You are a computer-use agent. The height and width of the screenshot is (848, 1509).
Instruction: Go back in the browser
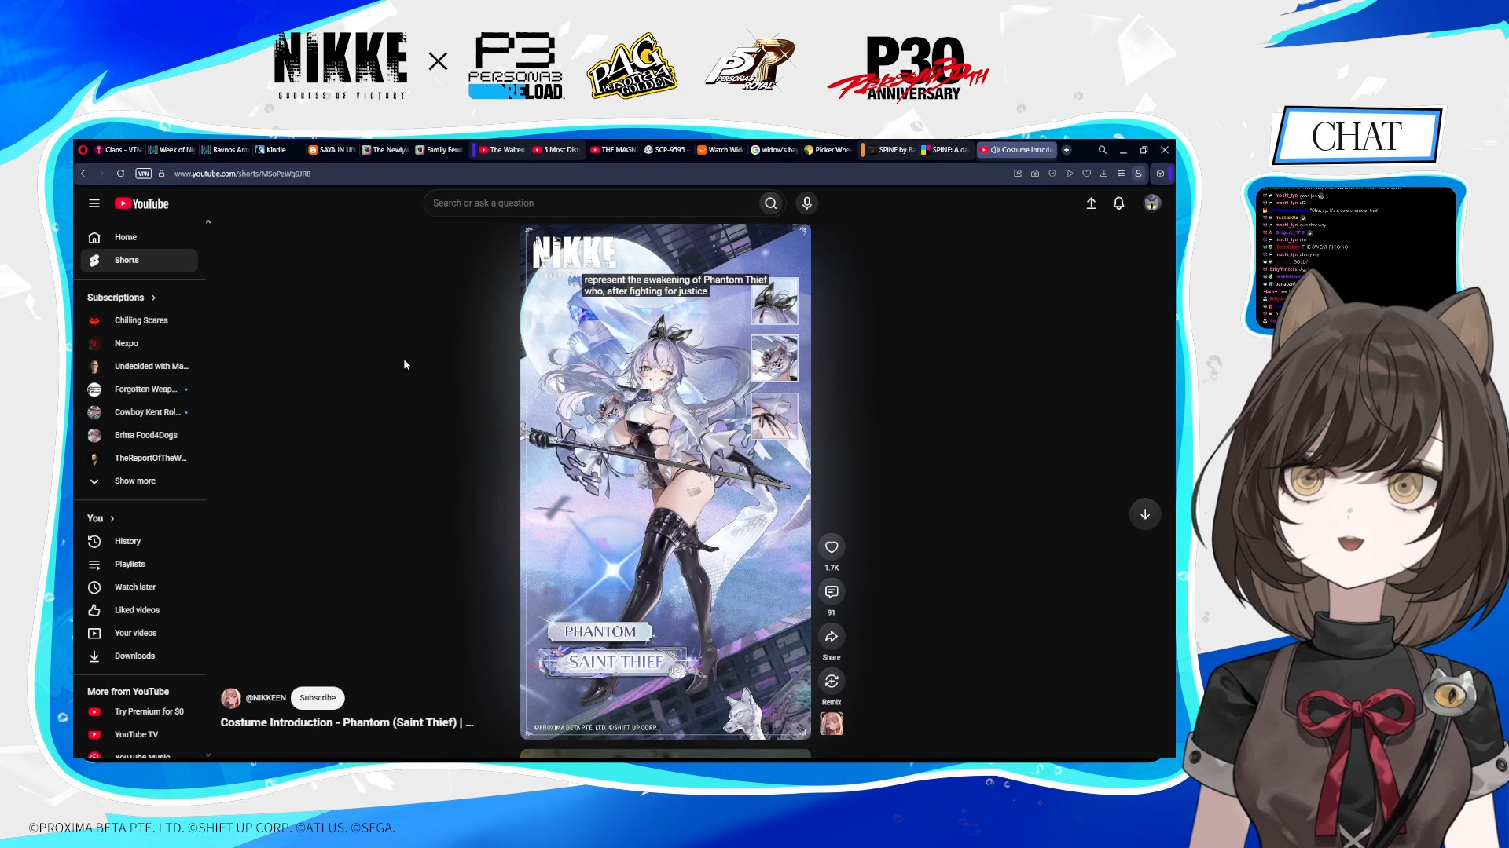click(83, 174)
